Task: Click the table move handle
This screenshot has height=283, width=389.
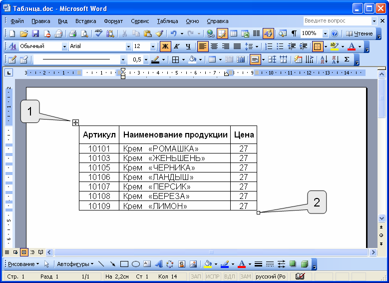Action: [75, 122]
